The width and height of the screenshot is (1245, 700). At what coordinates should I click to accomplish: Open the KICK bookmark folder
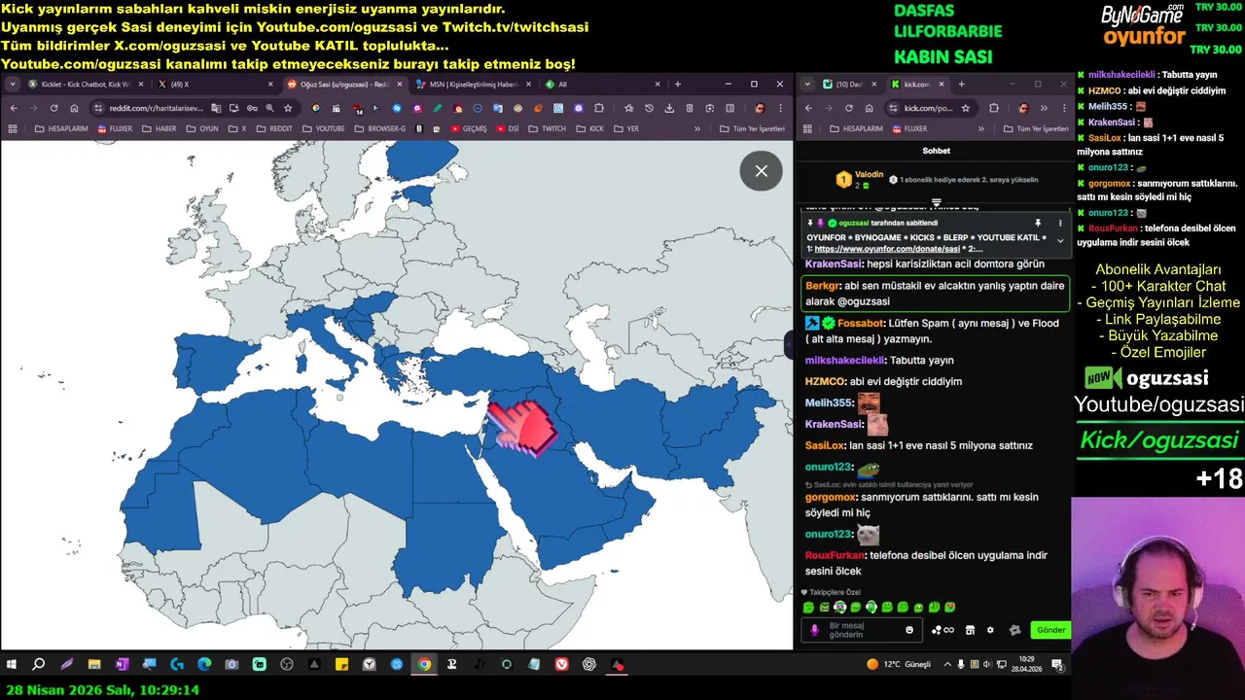tap(590, 128)
